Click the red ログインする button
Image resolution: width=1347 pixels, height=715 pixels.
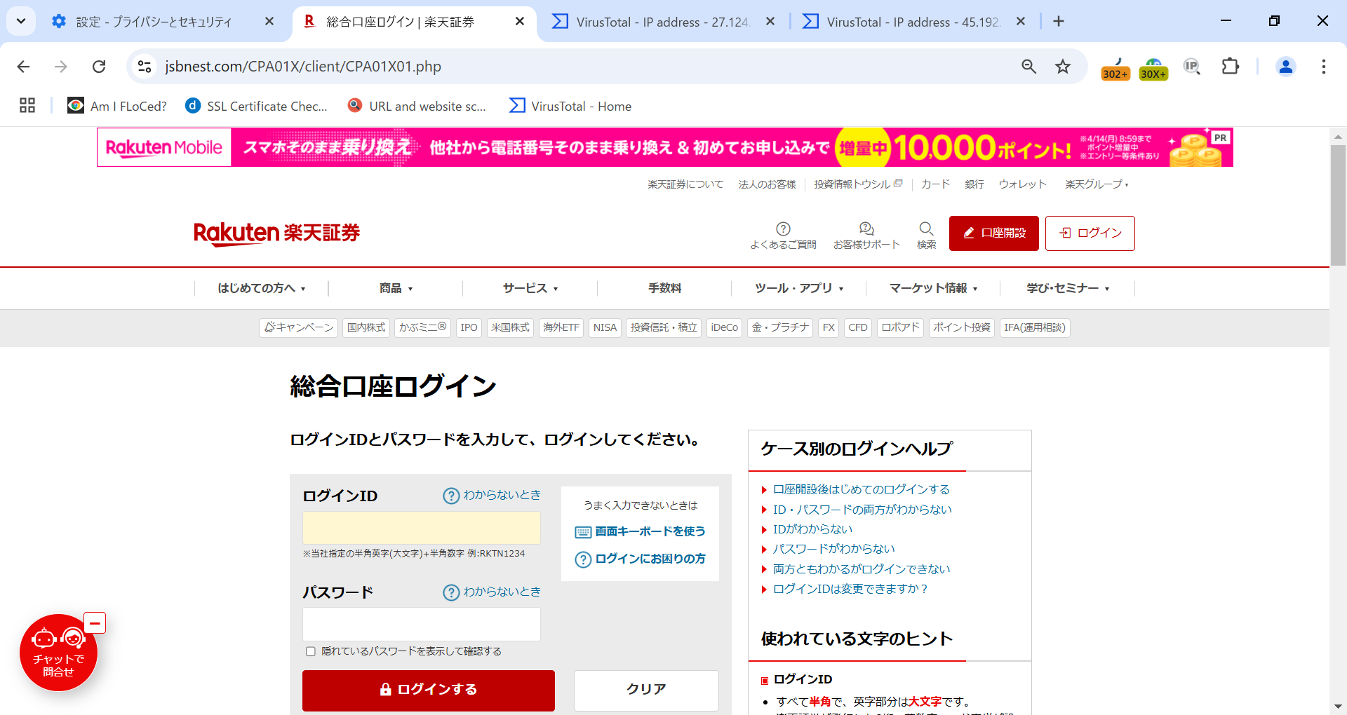(429, 690)
